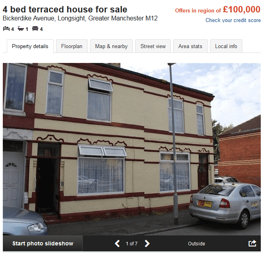The image size is (266, 253).
Task: View the Area stats tab
Action: [x=190, y=46]
